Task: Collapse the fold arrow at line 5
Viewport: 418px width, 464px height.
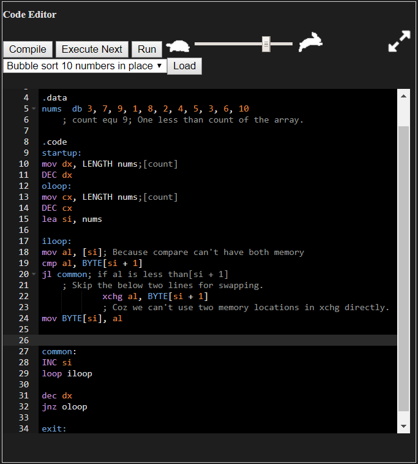Action: pyautogui.click(x=34, y=109)
